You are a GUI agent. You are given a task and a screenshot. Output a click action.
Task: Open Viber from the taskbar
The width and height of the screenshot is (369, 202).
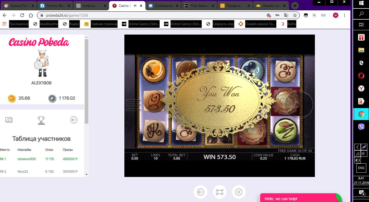[361, 127]
